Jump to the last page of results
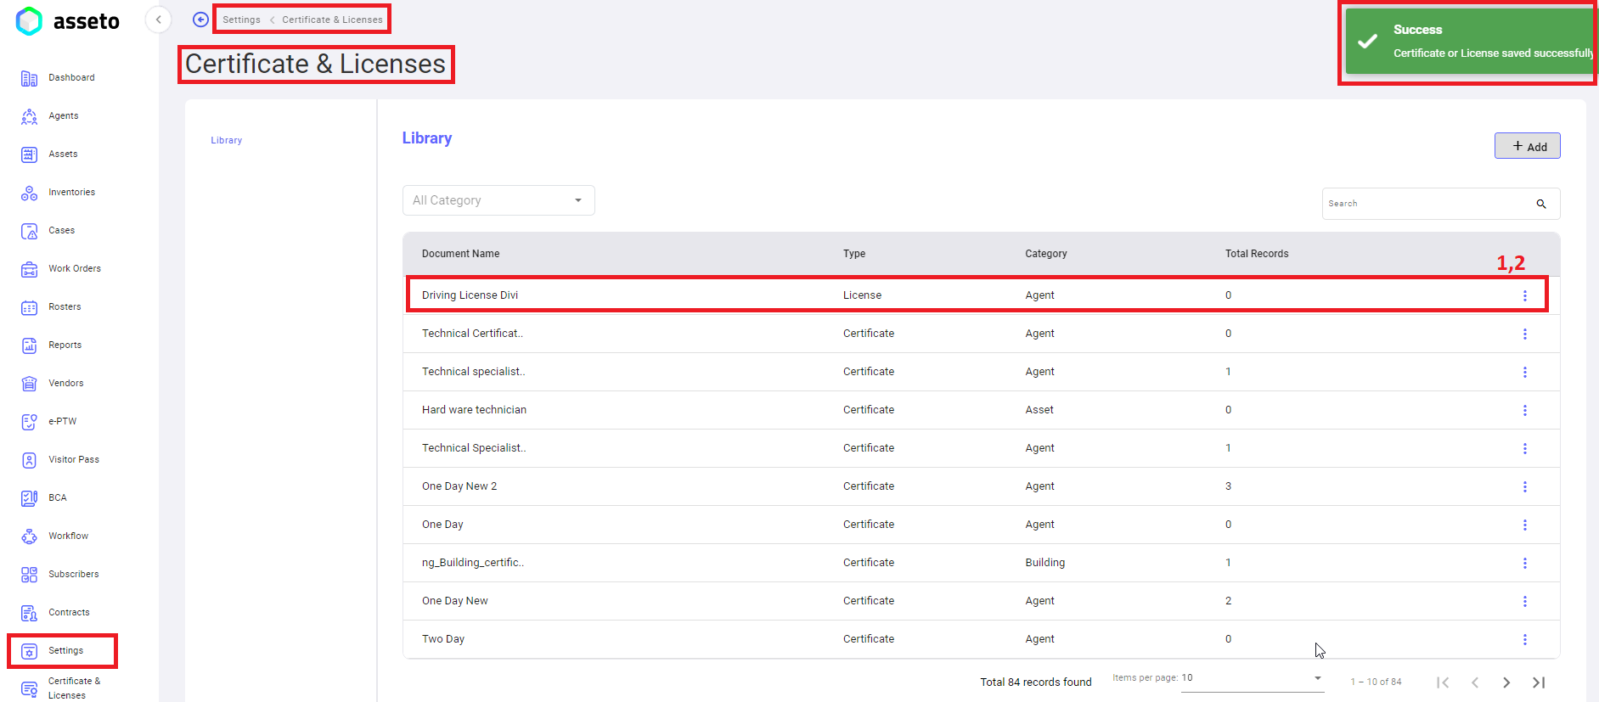This screenshot has height=702, width=1599. coord(1538,682)
